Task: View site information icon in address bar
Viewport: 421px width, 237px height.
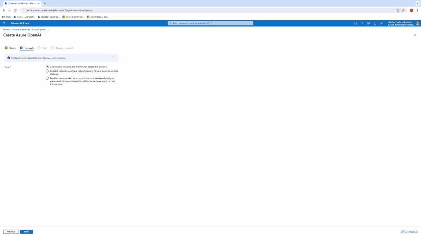Action: [x=22, y=10]
